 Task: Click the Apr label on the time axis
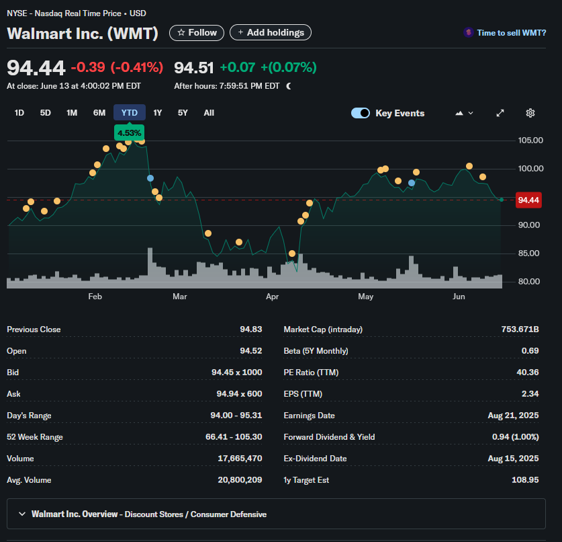[273, 297]
